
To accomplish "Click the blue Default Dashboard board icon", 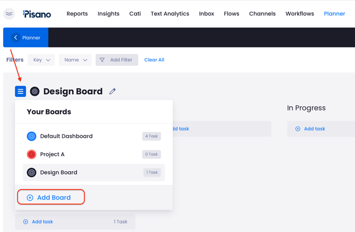I will (x=31, y=136).
